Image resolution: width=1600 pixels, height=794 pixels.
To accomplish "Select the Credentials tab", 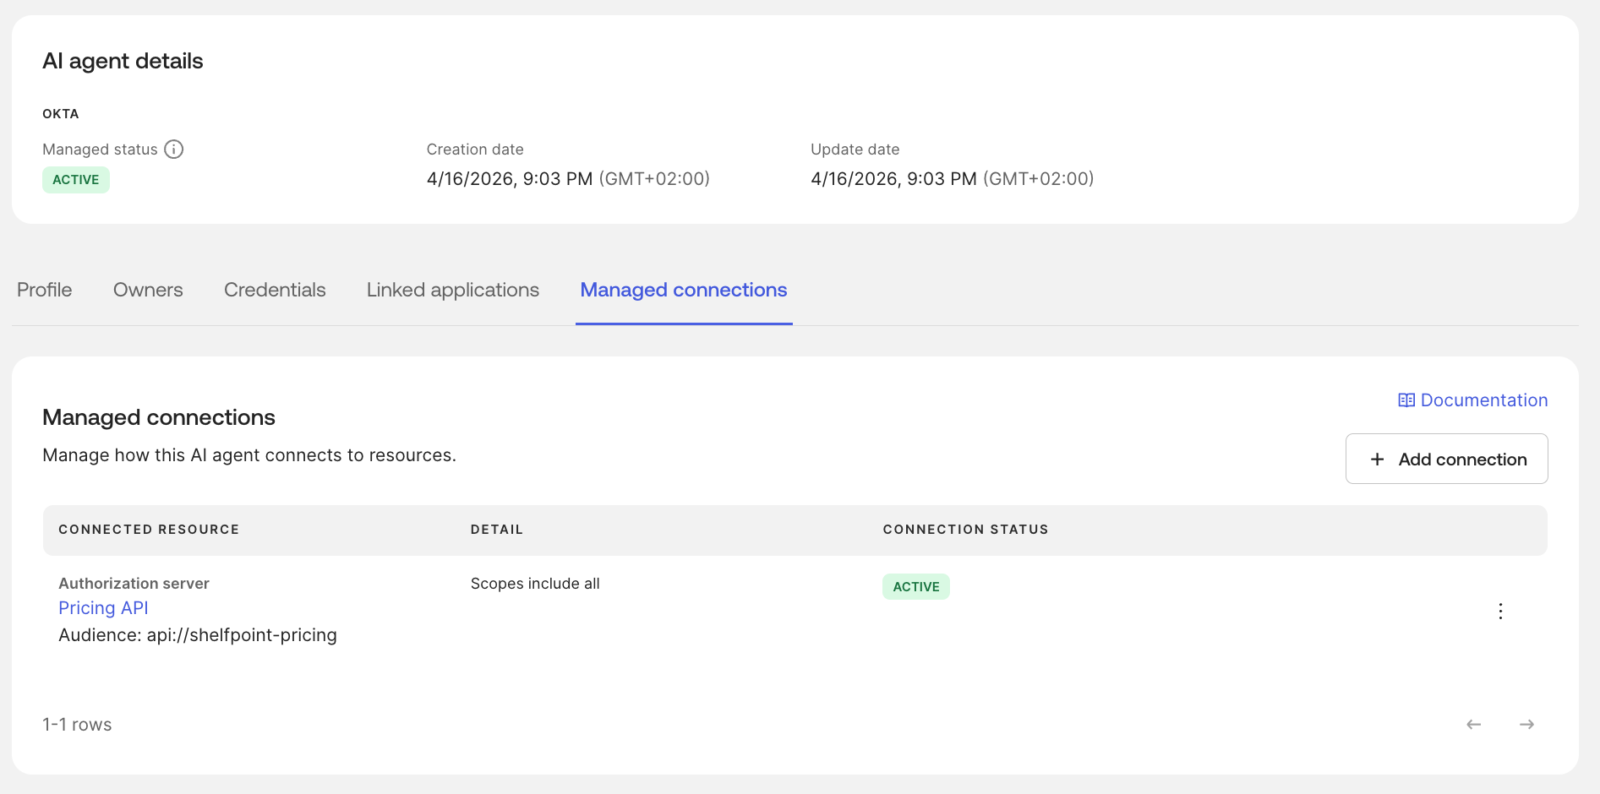I will (x=274, y=290).
